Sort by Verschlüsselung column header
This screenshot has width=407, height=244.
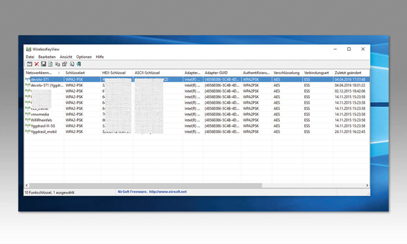287,73
